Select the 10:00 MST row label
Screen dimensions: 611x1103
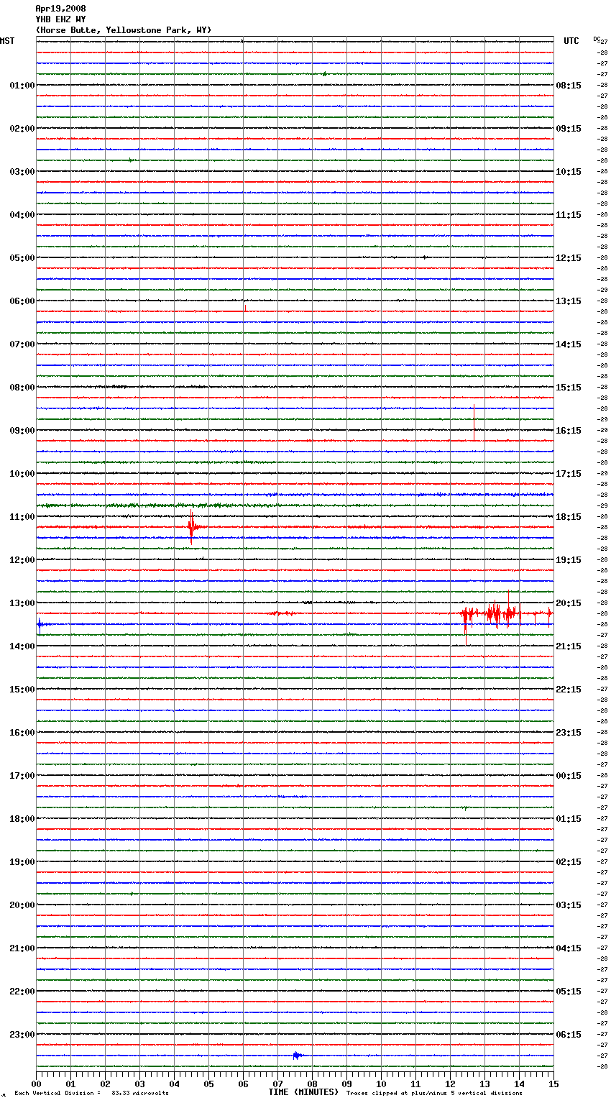(22, 474)
